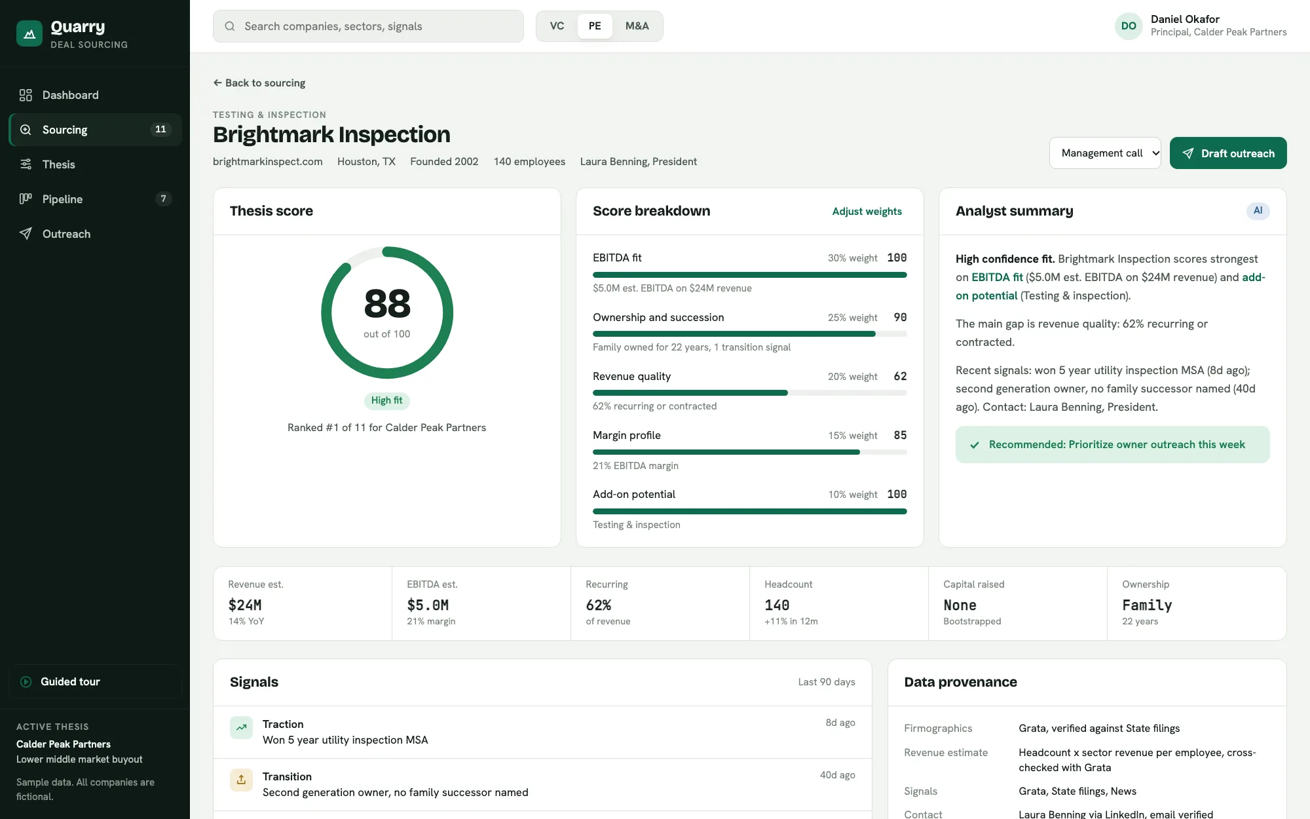
Task: Click the High fit badge
Action: click(386, 400)
